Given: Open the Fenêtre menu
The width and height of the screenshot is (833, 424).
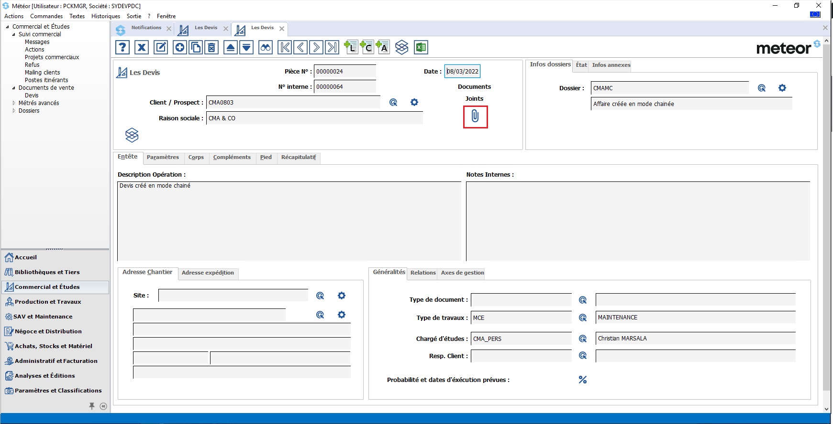Looking at the screenshot, I should (x=166, y=16).
